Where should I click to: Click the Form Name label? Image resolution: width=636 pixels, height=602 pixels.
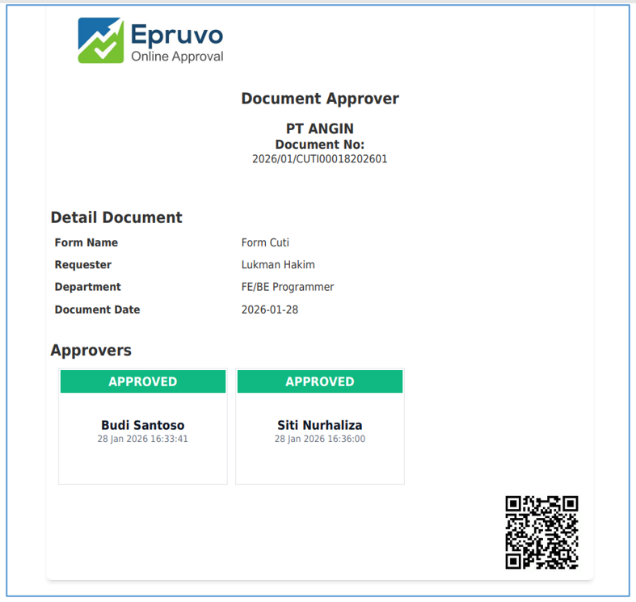click(x=86, y=242)
